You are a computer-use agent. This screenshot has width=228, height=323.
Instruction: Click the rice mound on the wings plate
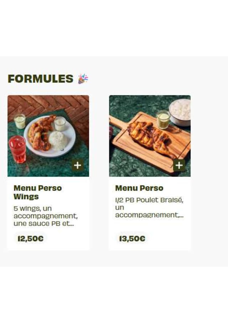[x=58, y=140]
